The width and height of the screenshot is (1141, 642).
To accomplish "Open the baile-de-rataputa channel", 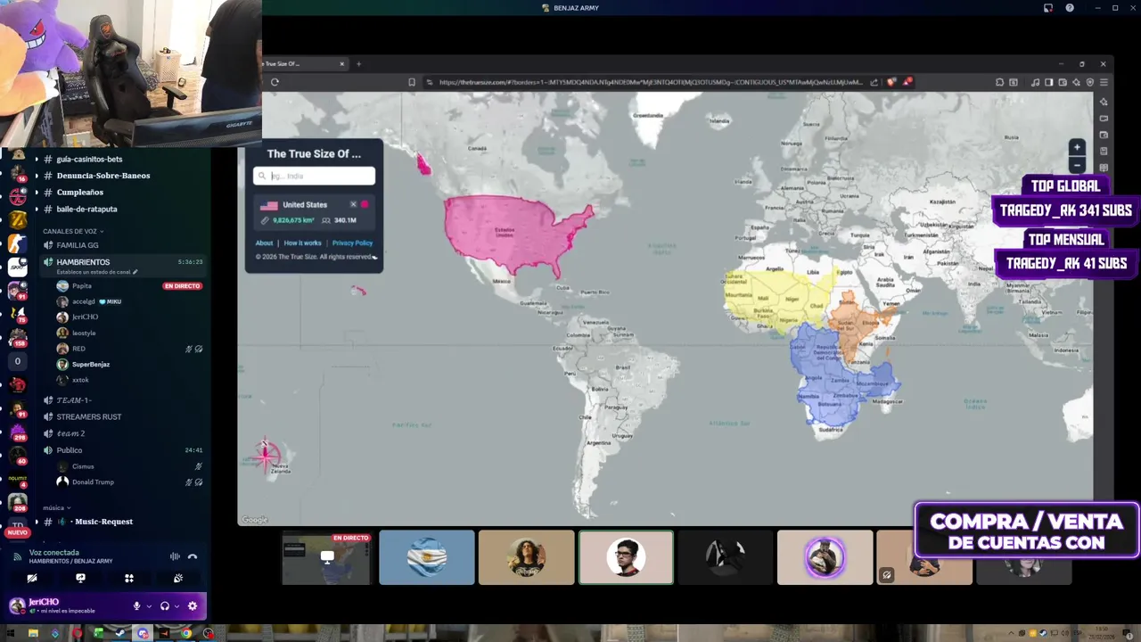I will click(86, 210).
